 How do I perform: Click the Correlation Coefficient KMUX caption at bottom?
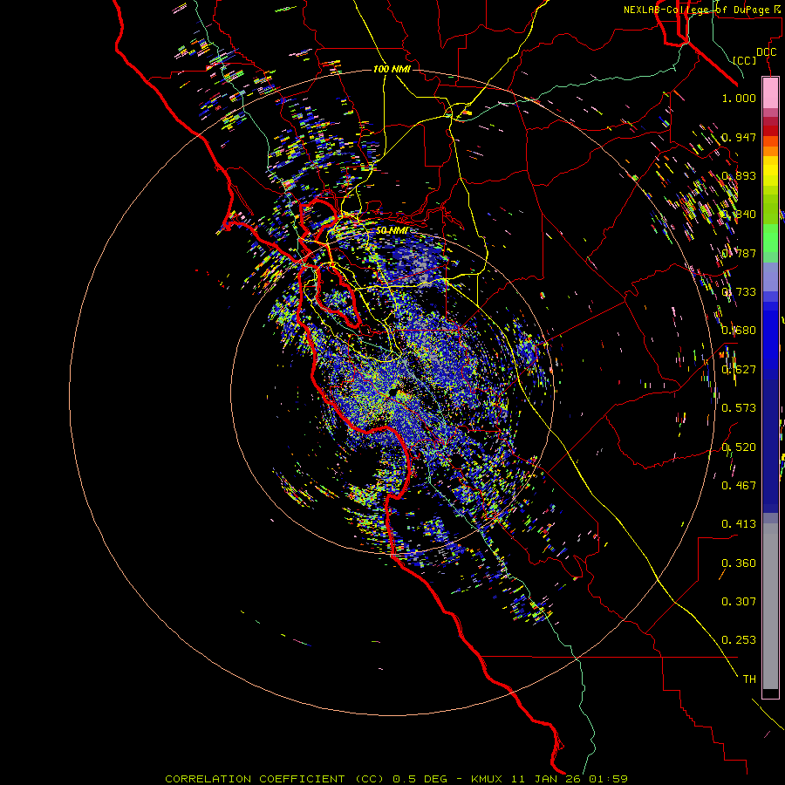pos(396,779)
